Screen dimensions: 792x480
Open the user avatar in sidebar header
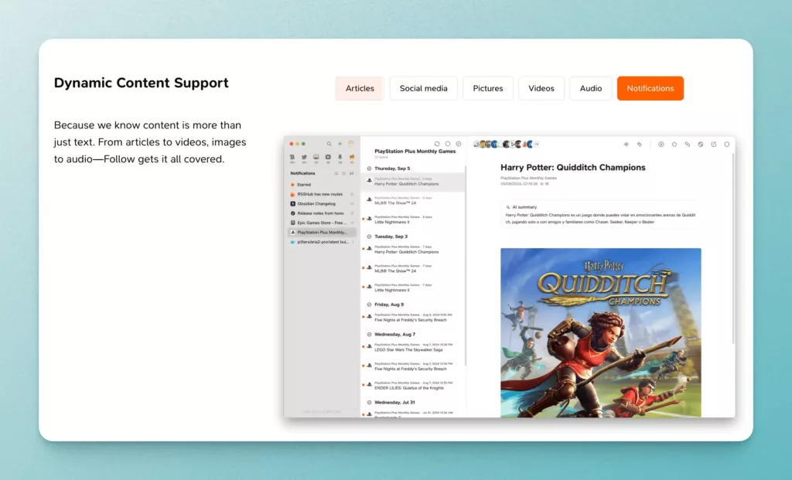click(x=351, y=144)
